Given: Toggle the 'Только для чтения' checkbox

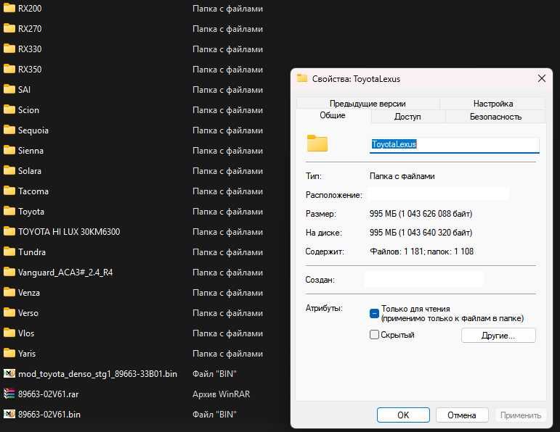Looking at the screenshot, I should 374,313.
